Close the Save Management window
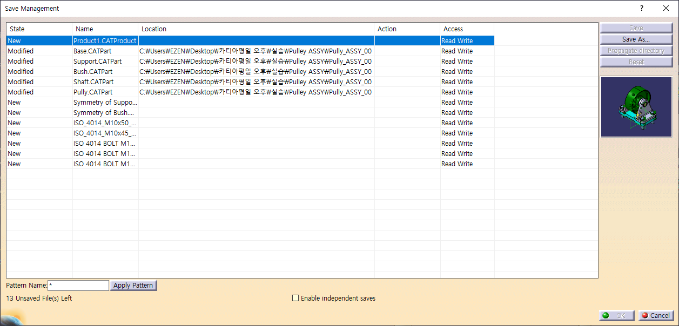Screen dimensions: 679x326 click(665, 8)
